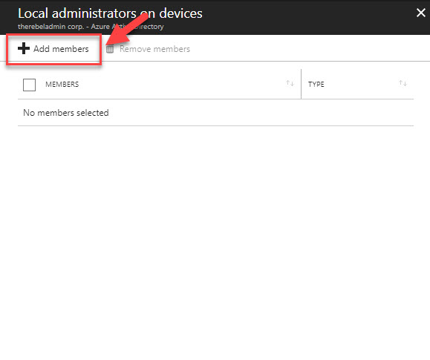Select the greyed-out Remove members text

click(154, 49)
